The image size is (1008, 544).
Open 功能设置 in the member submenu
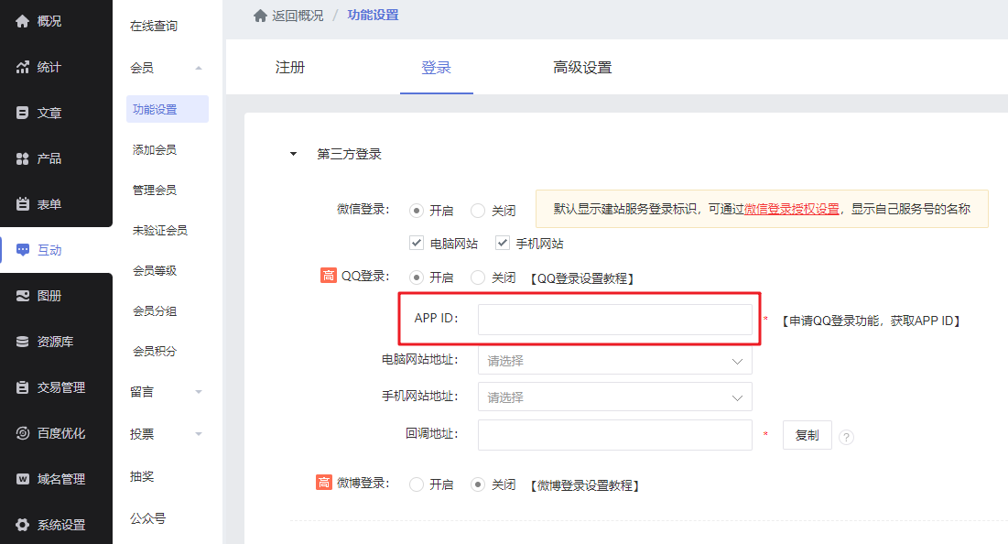pos(168,109)
